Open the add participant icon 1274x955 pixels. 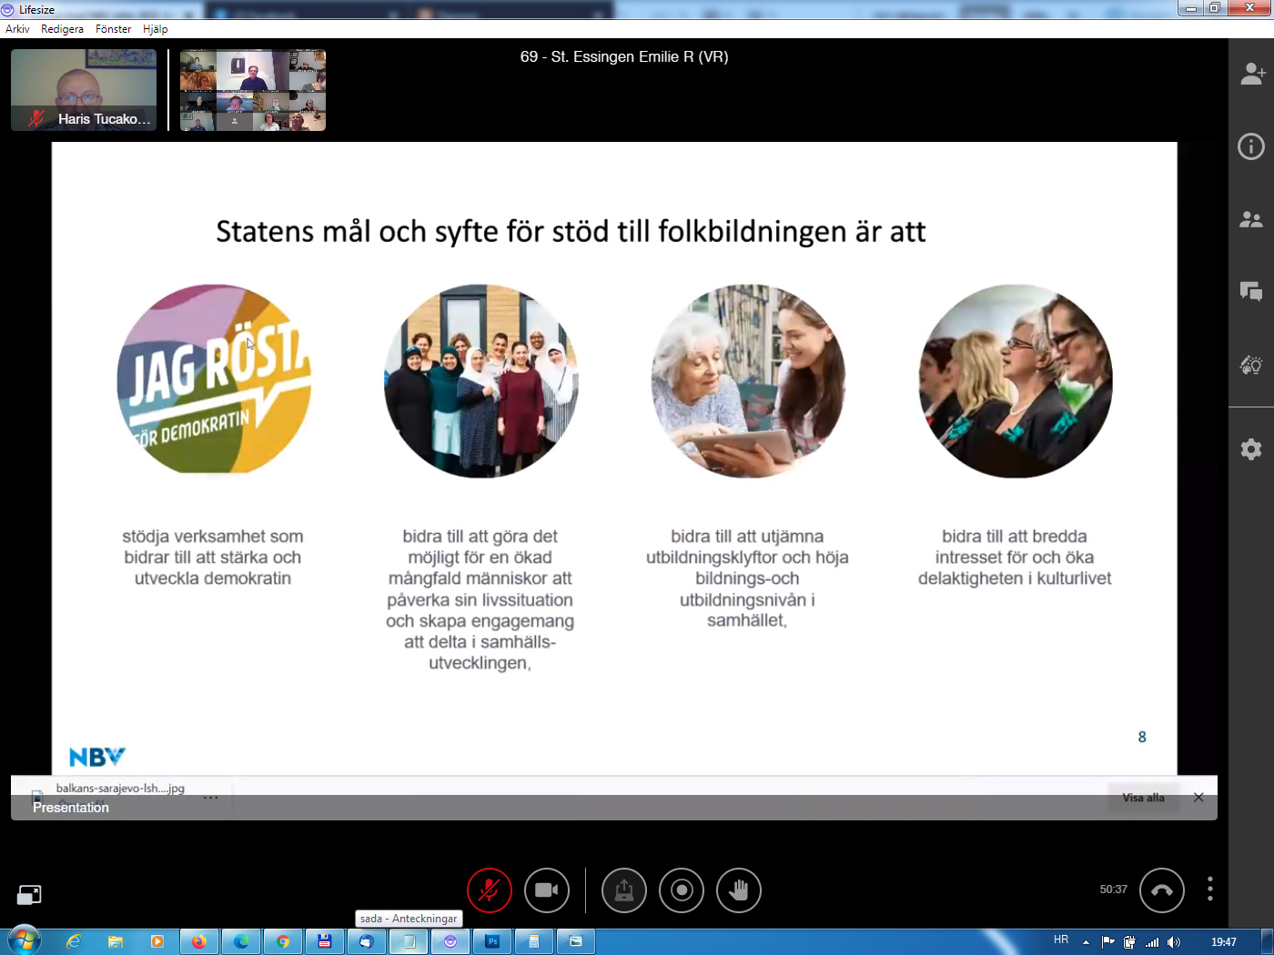tap(1252, 74)
